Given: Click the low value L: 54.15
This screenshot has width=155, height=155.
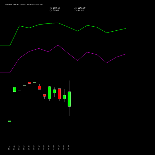Looking at the screenshot, I should pos(79,11).
